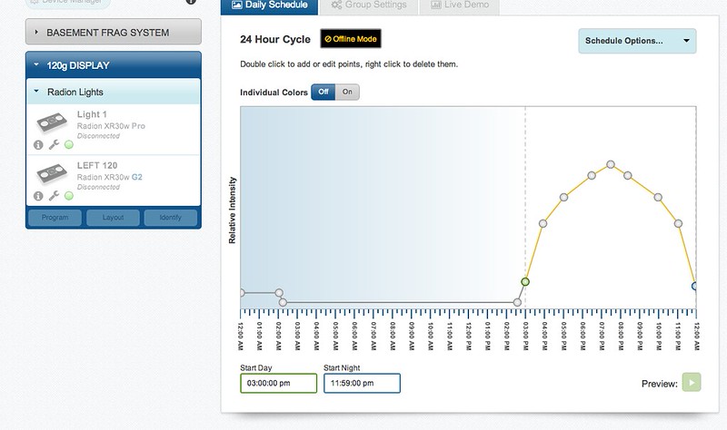Viewport: 727px width, 430px height.
Task: Open the Schedule Options dropdown
Action: 636,41
